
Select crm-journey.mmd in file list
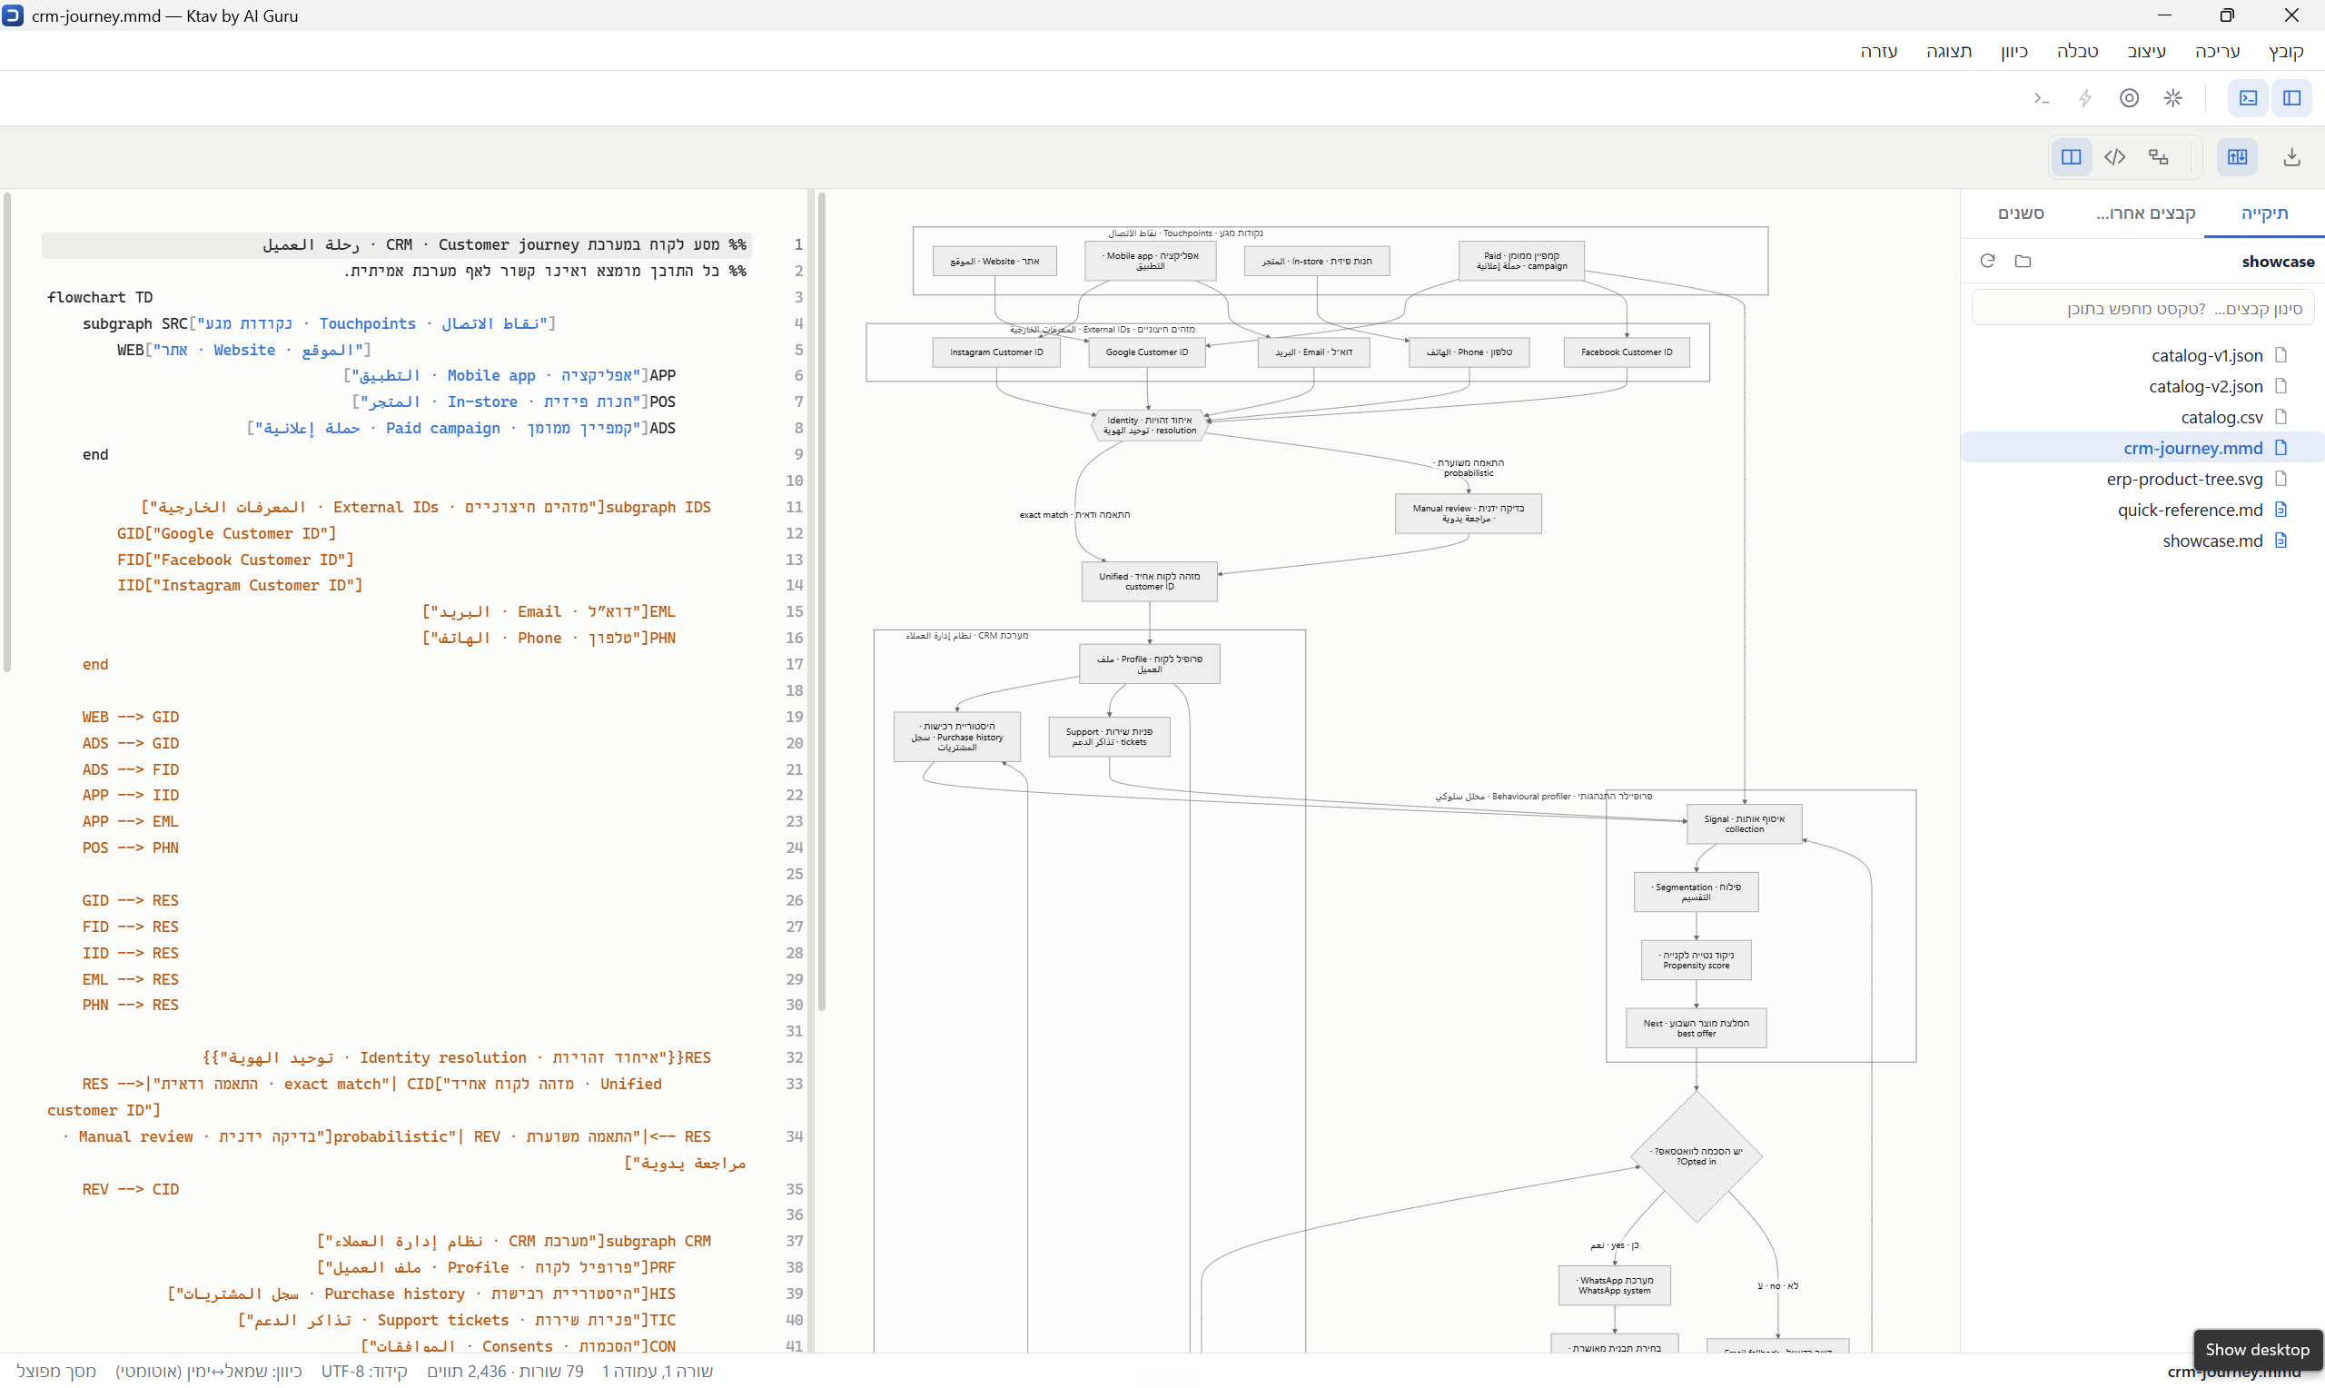tap(2142, 448)
